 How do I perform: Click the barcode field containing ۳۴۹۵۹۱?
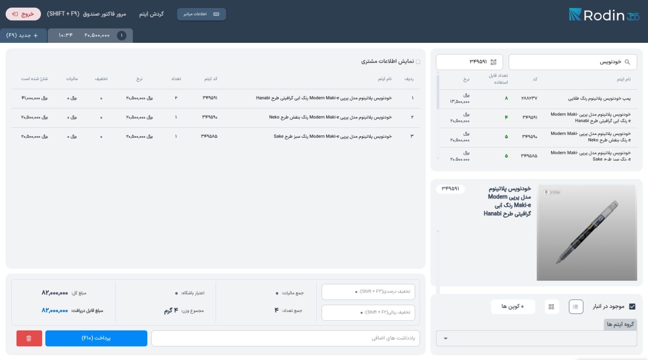(x=469, y=62)
